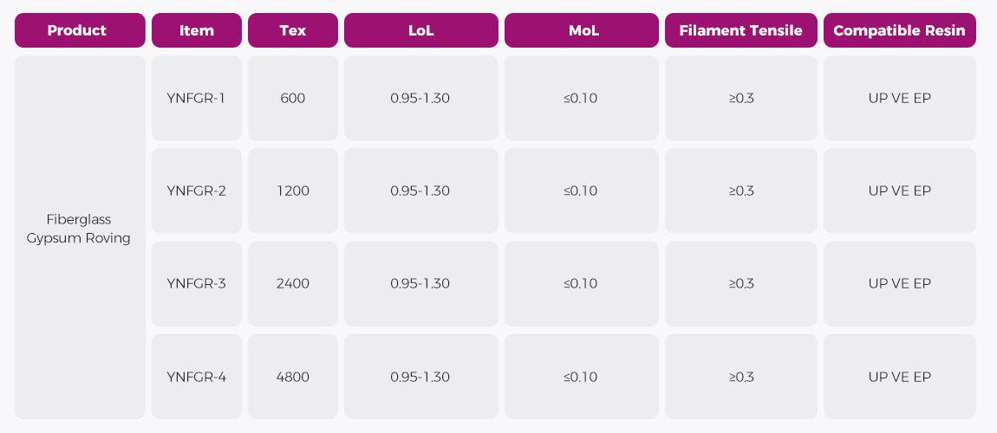Click the YNFGR-1 item cell

click(197, 98)
